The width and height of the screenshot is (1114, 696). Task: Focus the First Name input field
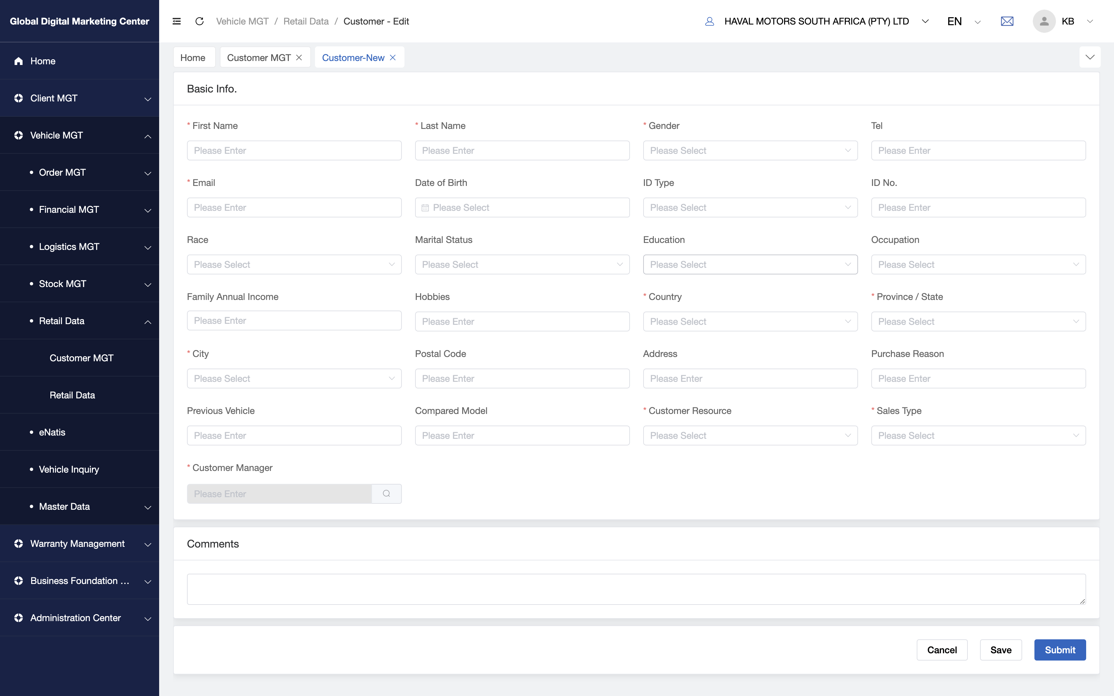294,150
